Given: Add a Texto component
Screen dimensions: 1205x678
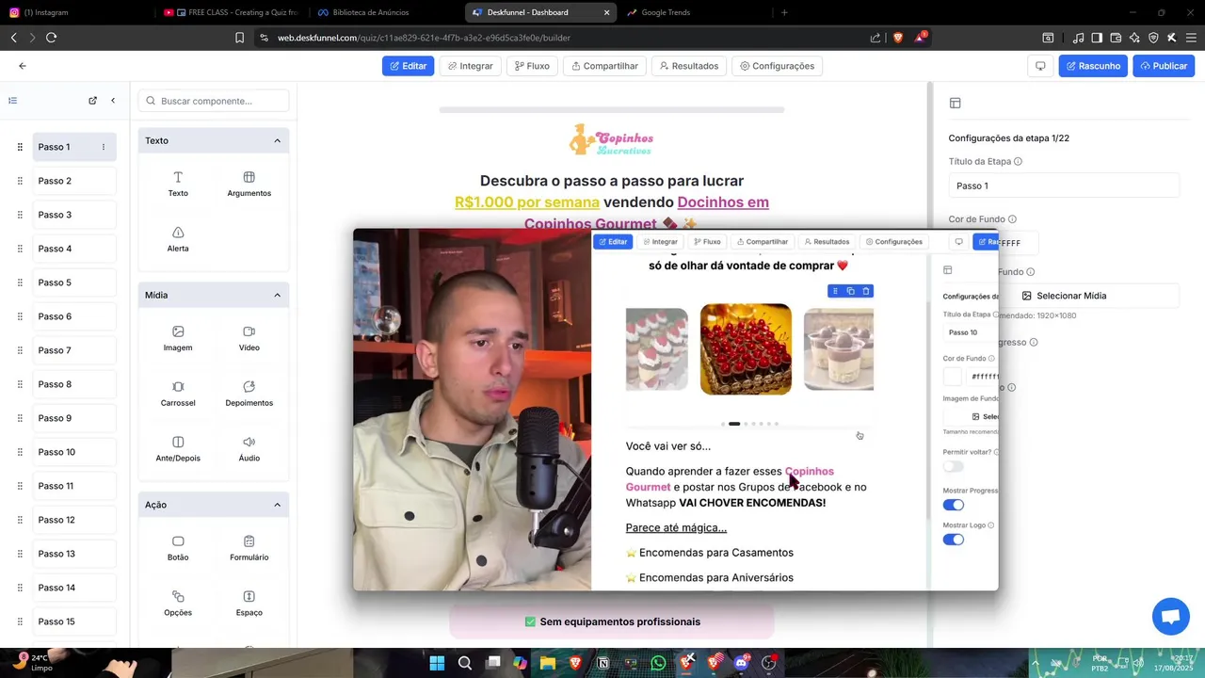Looking at the screenshot, I should click(178, 185).
